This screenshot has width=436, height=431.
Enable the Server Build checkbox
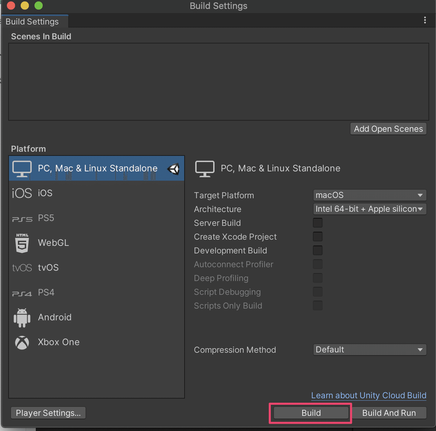tap(318, 223)
